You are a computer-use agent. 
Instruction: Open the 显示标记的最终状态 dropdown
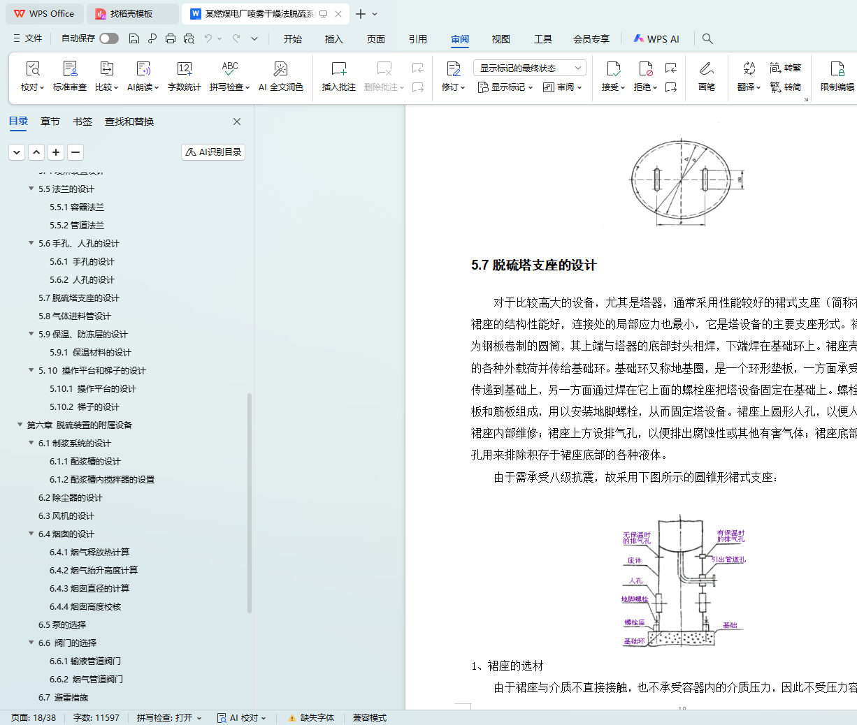point(529,68)
